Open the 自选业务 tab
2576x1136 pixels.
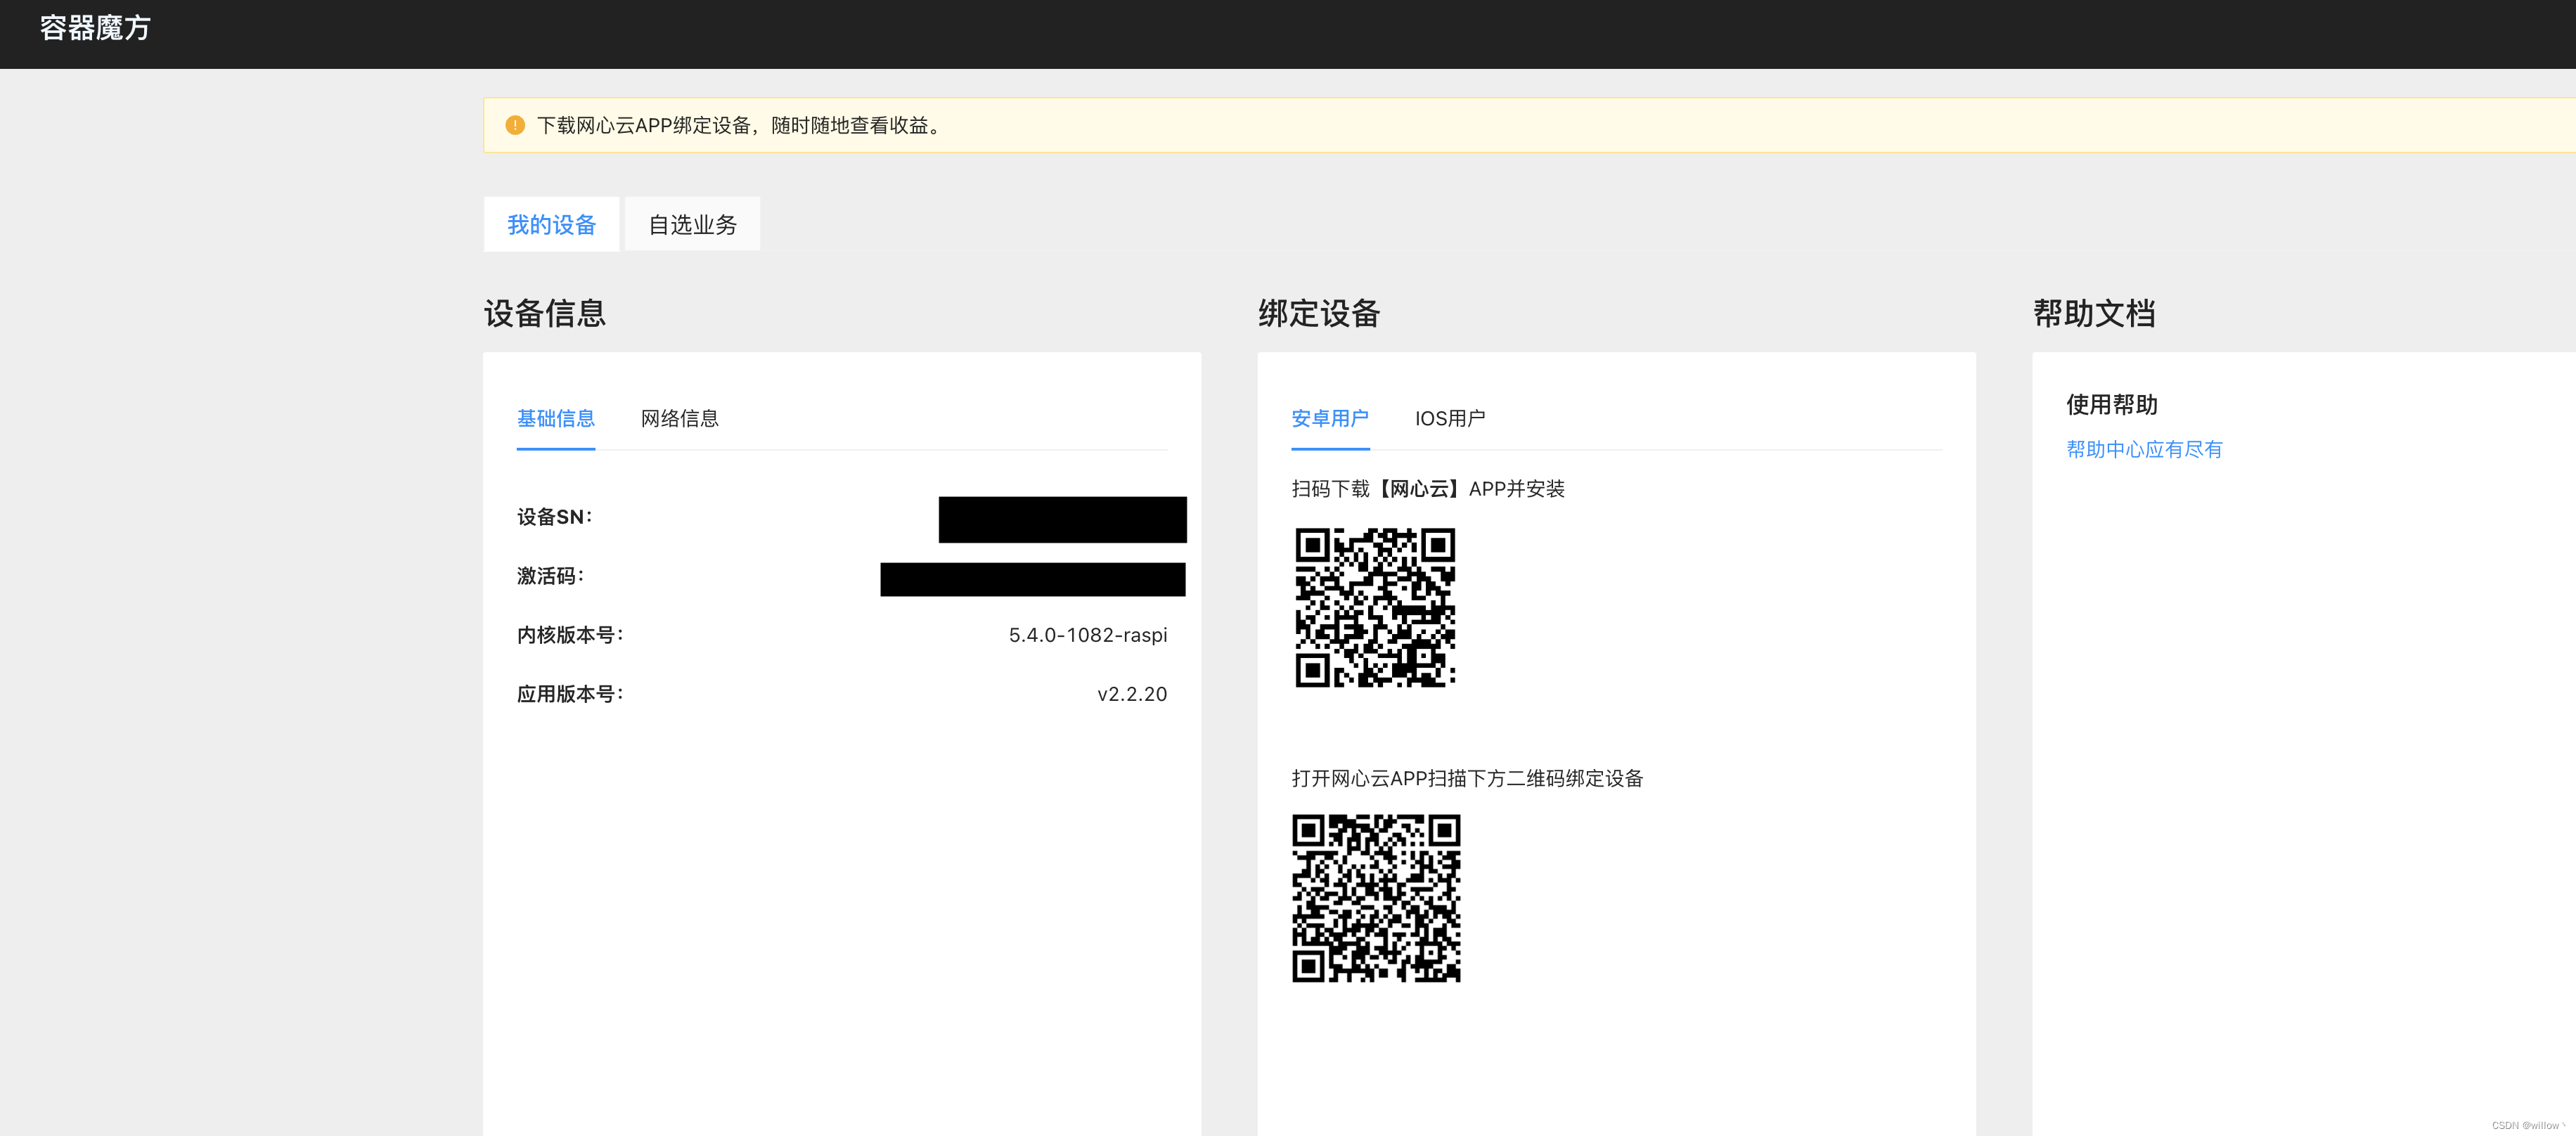coord(692,224)
